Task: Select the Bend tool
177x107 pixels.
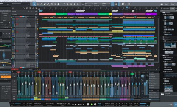Action: 55,4
